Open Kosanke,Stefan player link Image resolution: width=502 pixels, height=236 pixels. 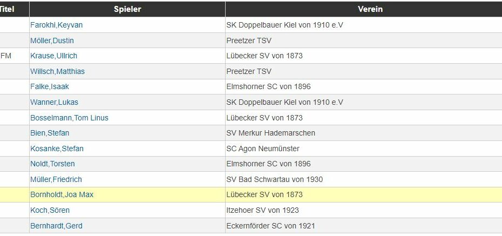click(x=57, y=149)
